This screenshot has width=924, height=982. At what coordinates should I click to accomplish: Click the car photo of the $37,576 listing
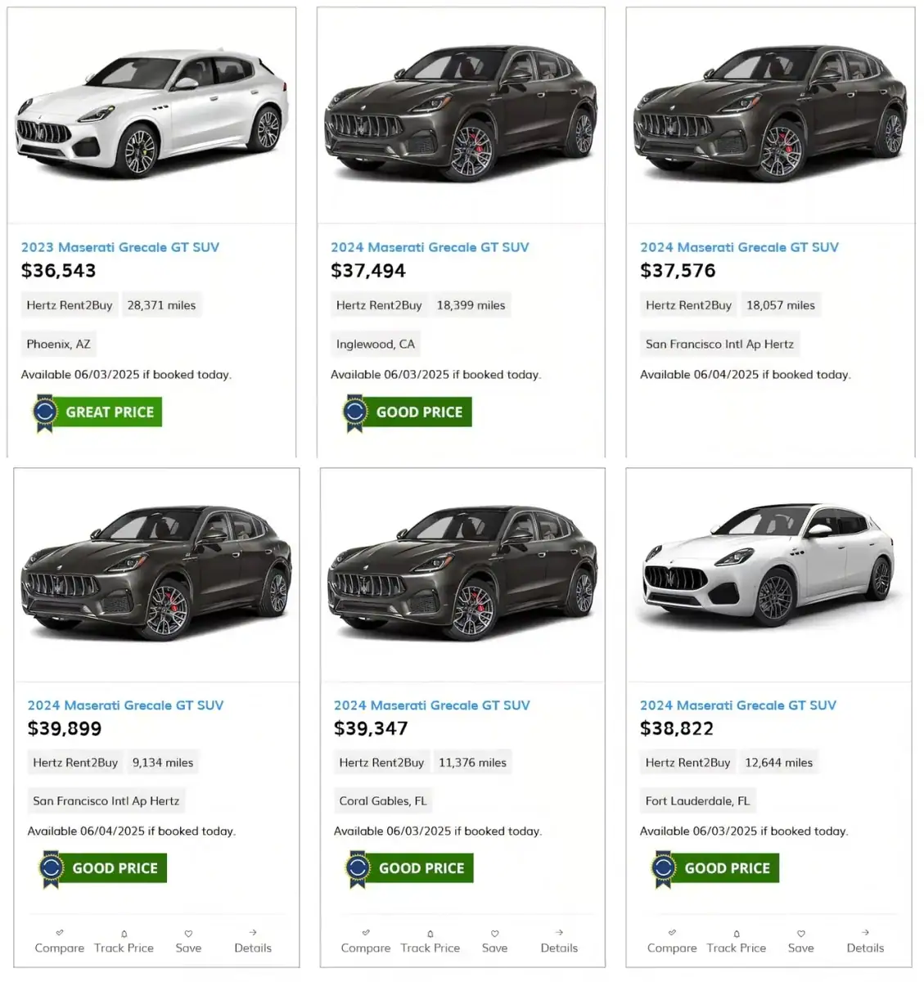tap(770, 115)
